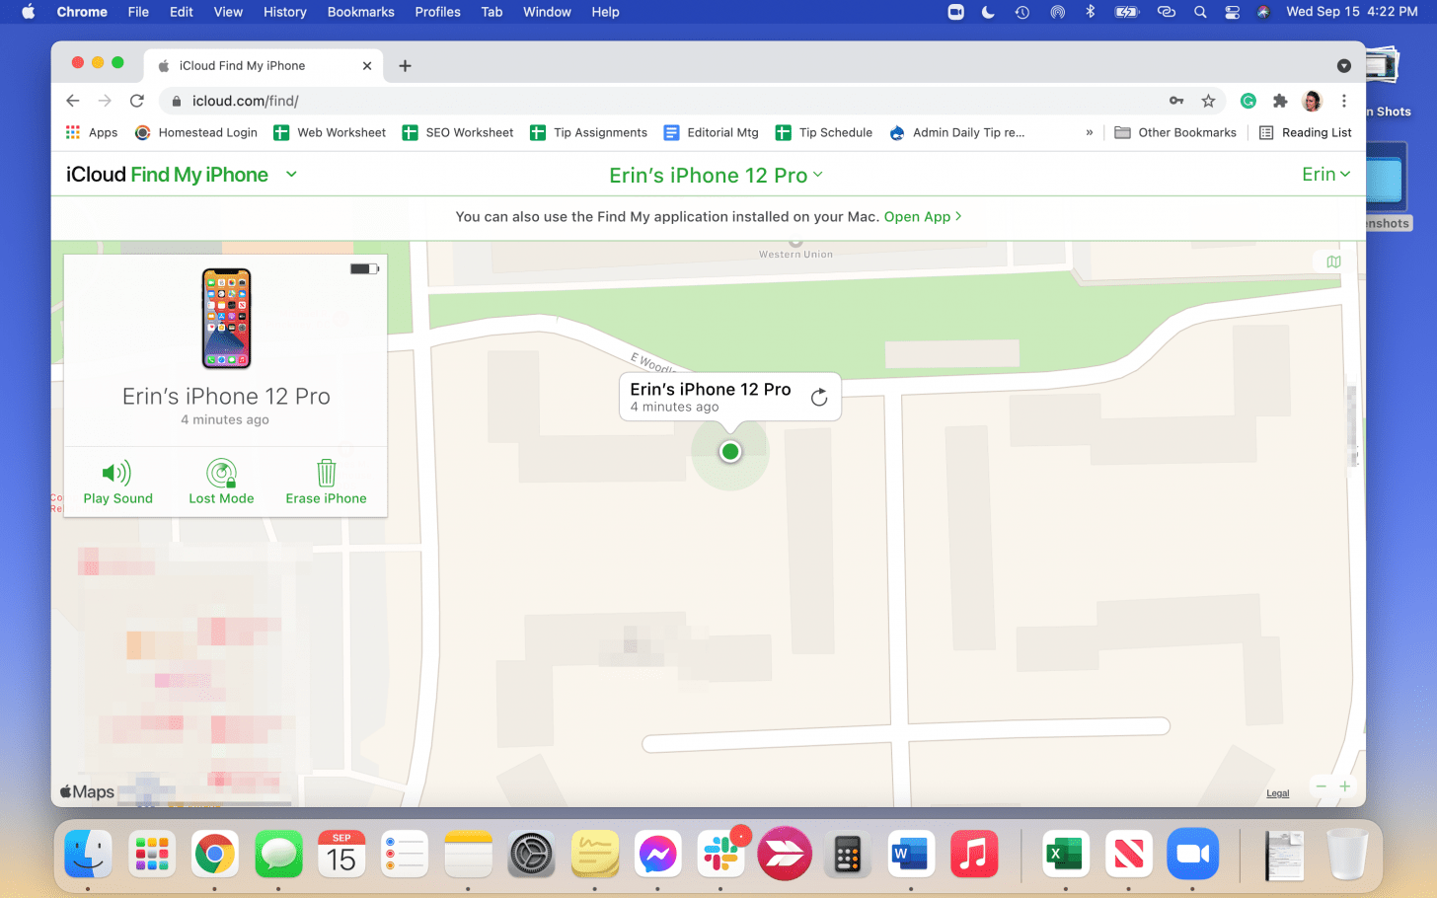Open the Other Bookmarks folder
The image size is (1437, 898).
coord(1175,132)
